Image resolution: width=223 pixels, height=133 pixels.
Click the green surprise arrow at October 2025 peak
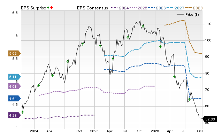coord(143,26)
